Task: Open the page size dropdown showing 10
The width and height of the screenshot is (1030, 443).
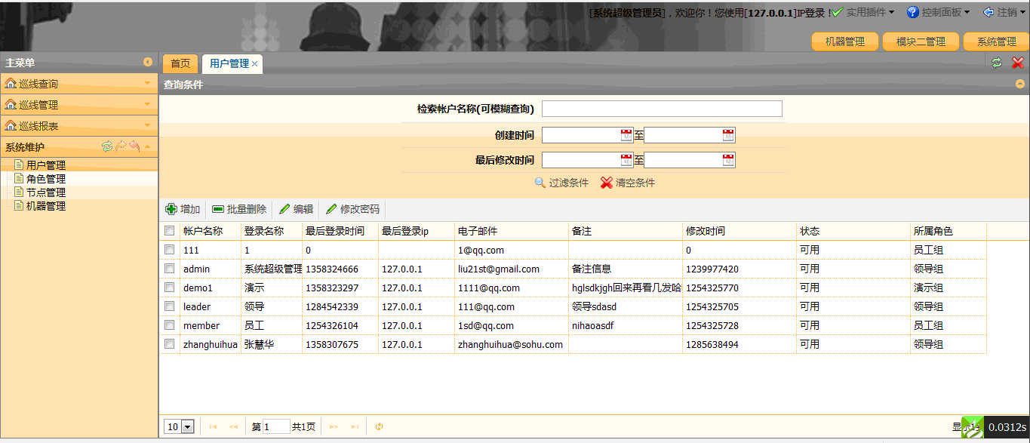Action: coord(179,426)
